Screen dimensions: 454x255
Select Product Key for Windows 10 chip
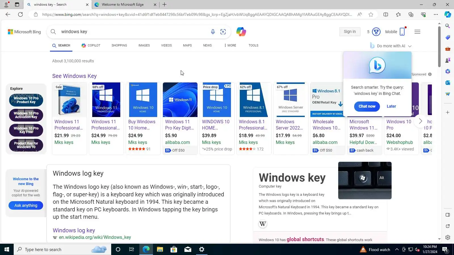26,145
